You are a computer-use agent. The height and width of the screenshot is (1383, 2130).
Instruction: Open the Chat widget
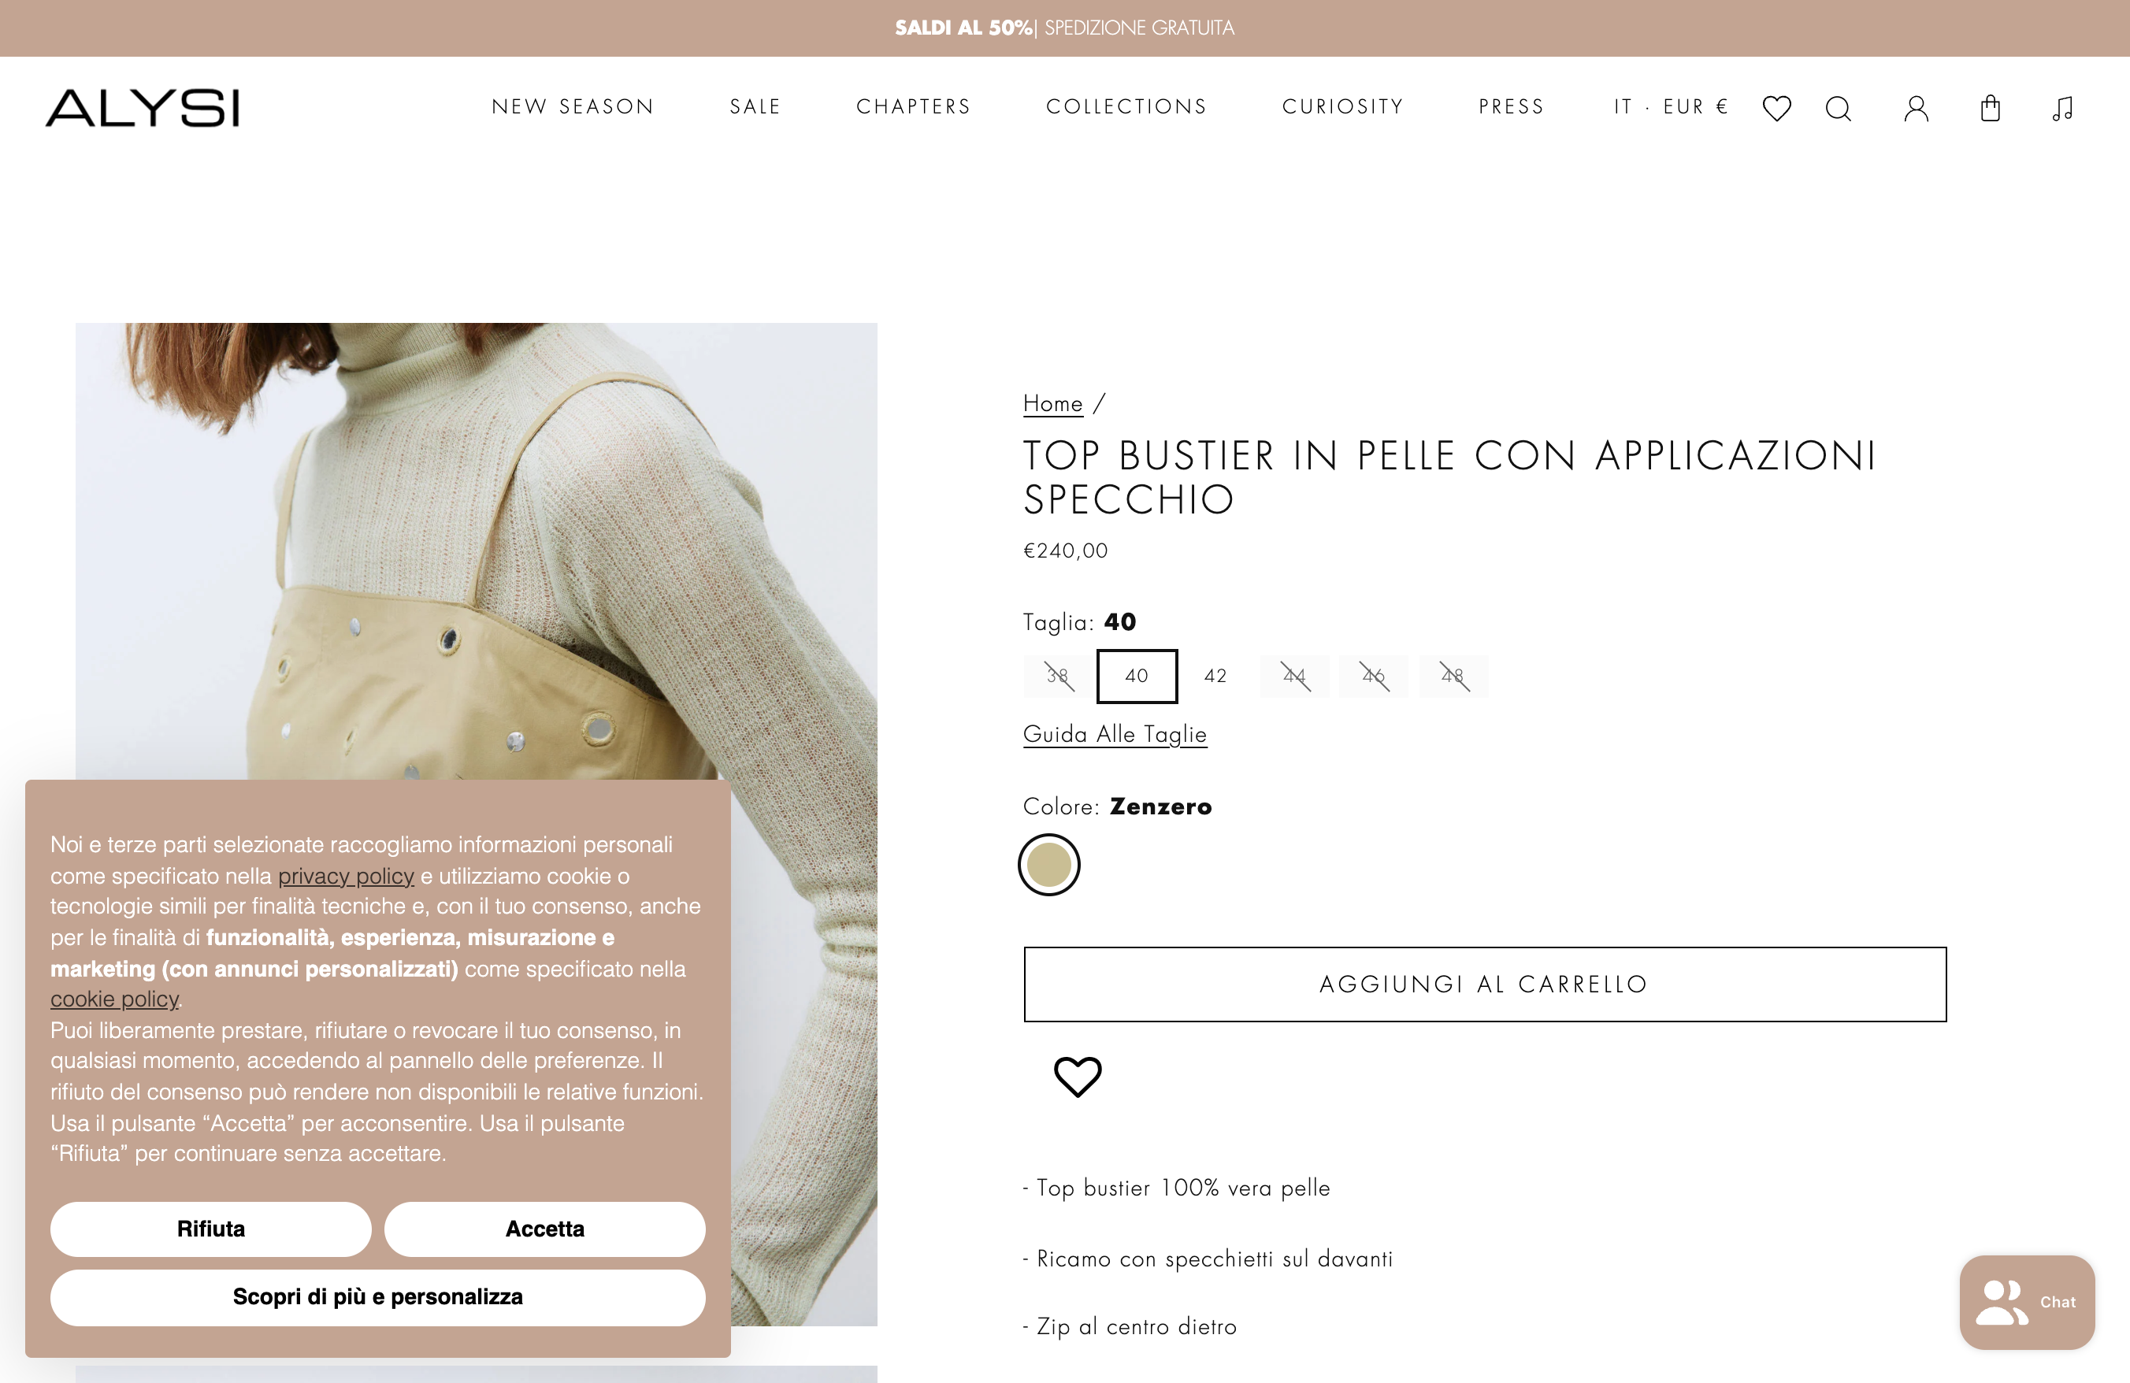[2027, 1302]
